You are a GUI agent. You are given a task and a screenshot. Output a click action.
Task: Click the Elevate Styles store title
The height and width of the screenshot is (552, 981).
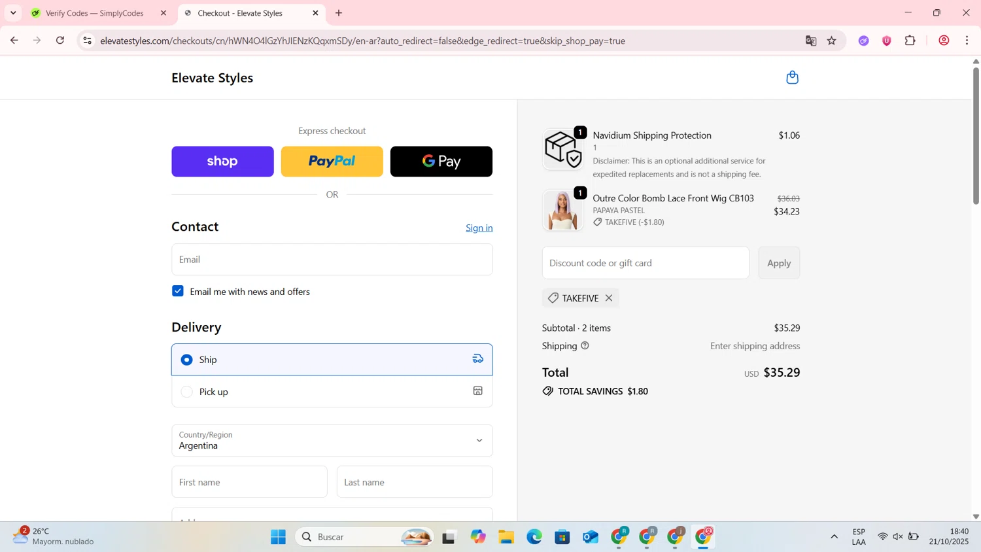click(213, 78)
